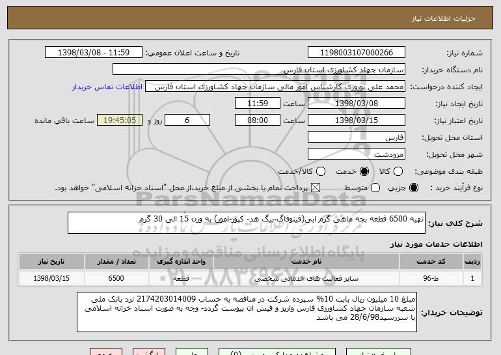Screen dimensions: 501x355
Task: Click the unit cell قطعه
Action: pyautogui.click(x=181, y=278)
